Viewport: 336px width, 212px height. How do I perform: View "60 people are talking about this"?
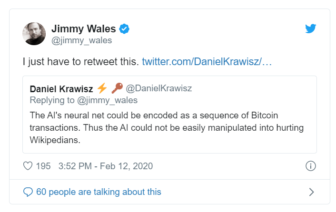[x=99, y=192]
